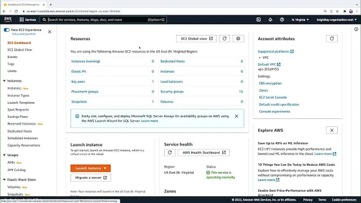
Task: Open the brightkey-organization-root account menu
Action: (336, 20)
